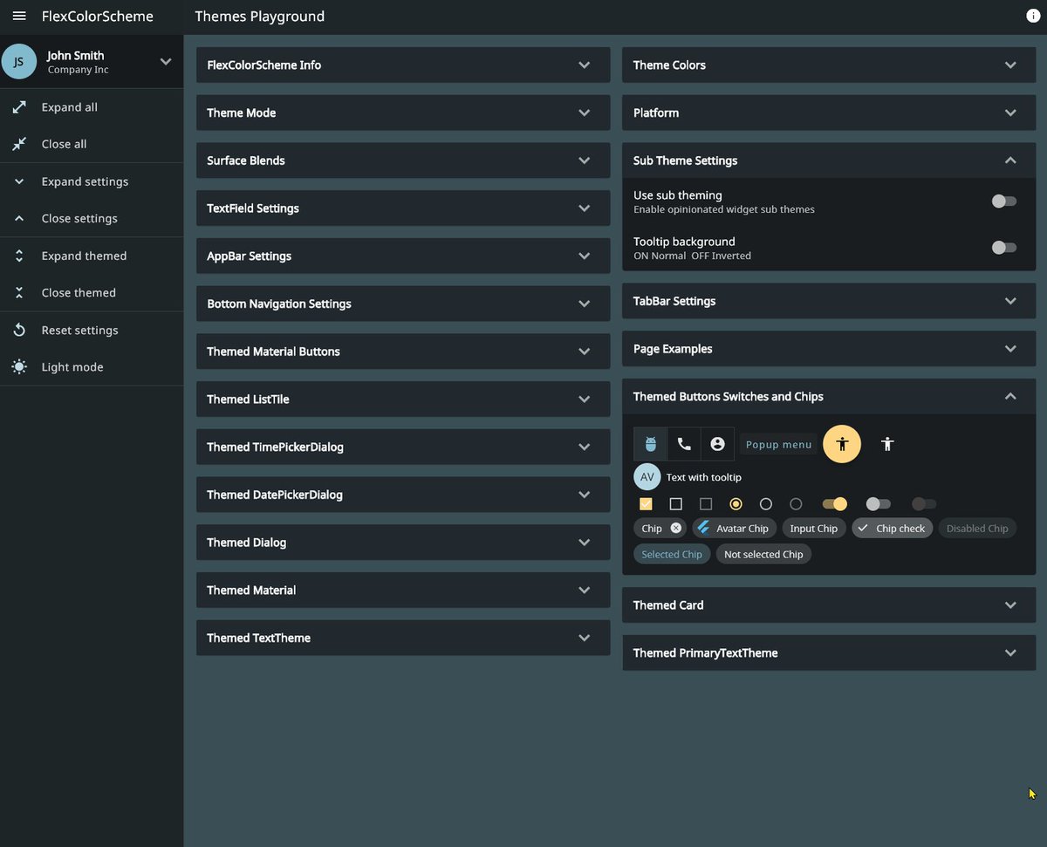Expand Themed PrimaryTextTheme panel
1047x847 pixels.
pos(829,653)
